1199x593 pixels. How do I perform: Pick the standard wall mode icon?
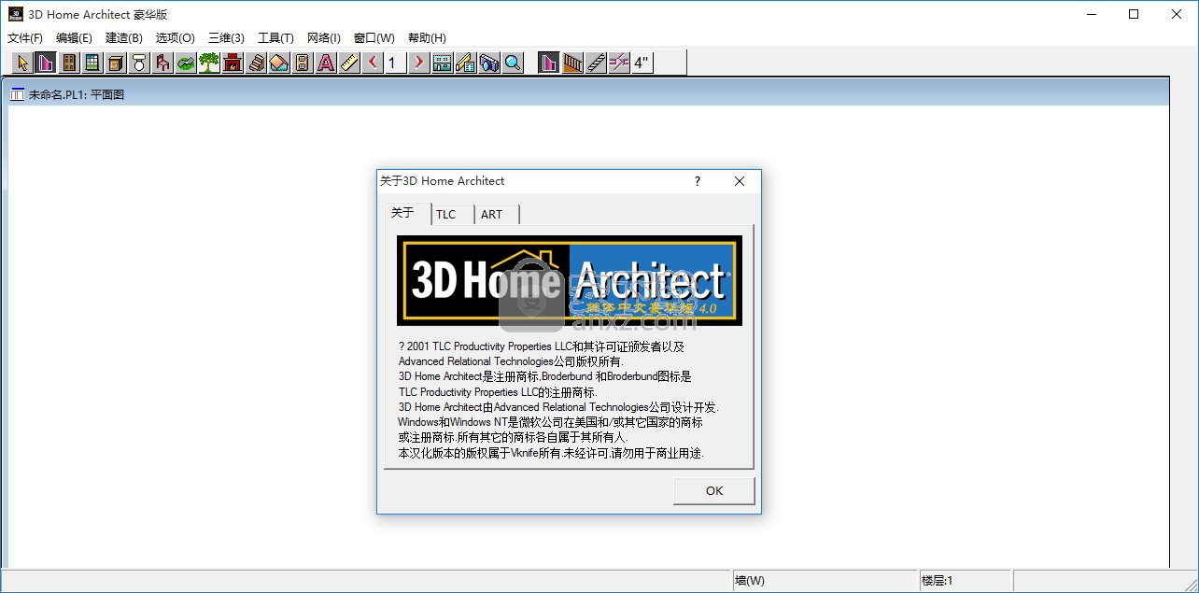(x=549, y=63)
